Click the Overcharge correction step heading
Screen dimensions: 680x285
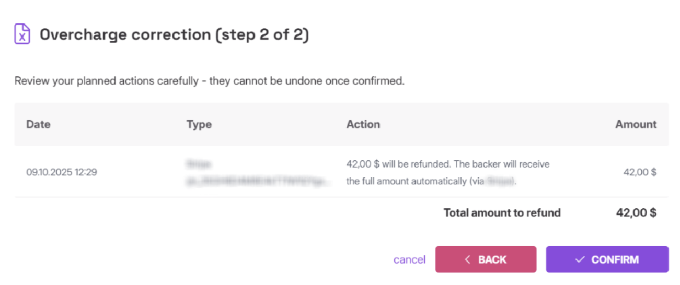coord(174,35)
